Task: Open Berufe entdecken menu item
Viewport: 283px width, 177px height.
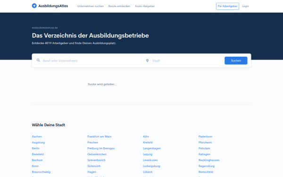Action: pos(119,6)
